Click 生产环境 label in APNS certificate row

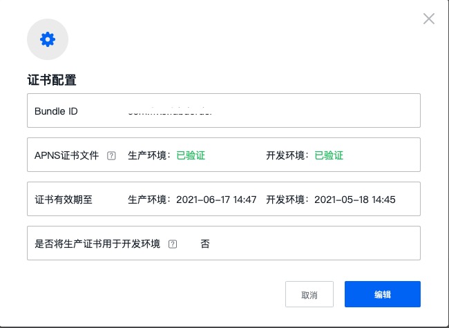(x=149, y=155)
